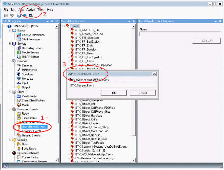
Task: Click events list scrollbar down arrow
Action: pos(133,160)
